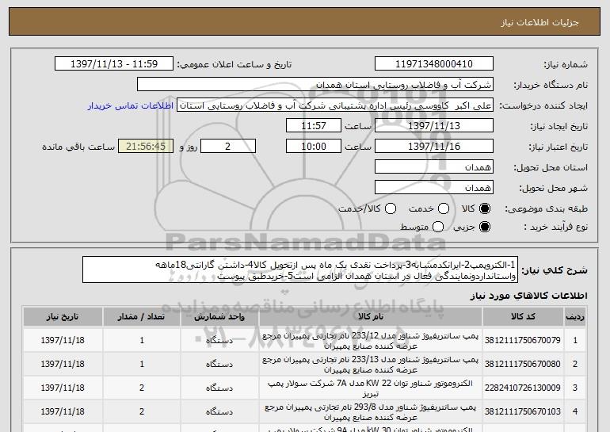Click the remaining time countdown 21:56:45
This screenshot has width=610, height=432.
(146, 147)
